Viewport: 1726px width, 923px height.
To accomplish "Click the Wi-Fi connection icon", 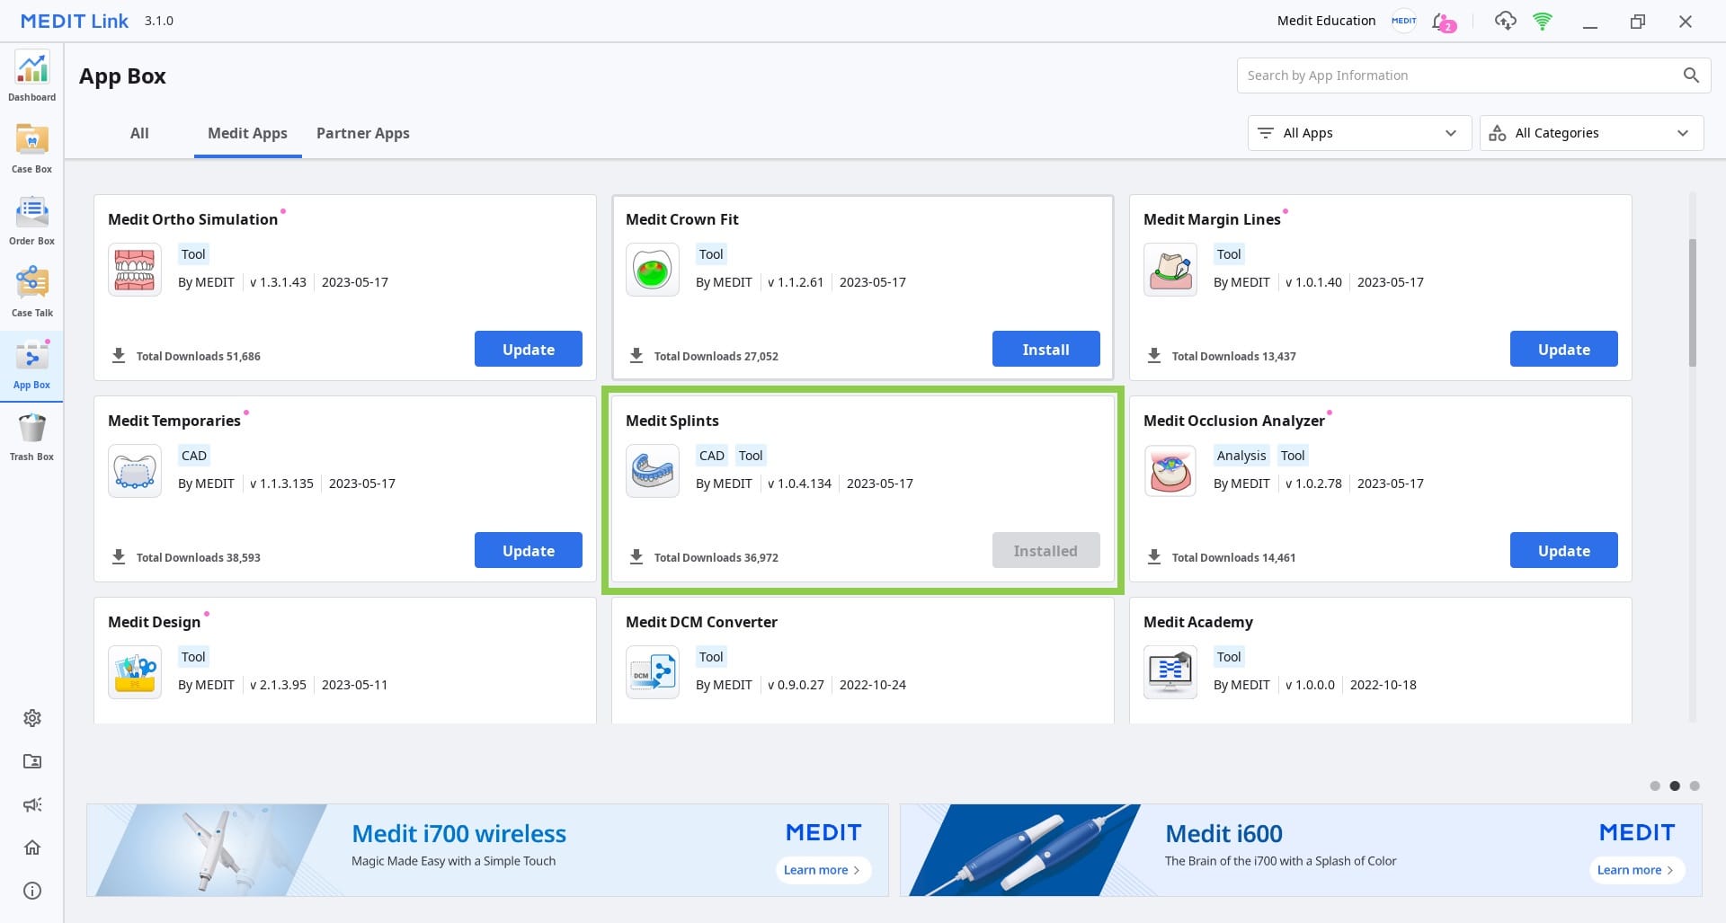I will point(1543,21).
